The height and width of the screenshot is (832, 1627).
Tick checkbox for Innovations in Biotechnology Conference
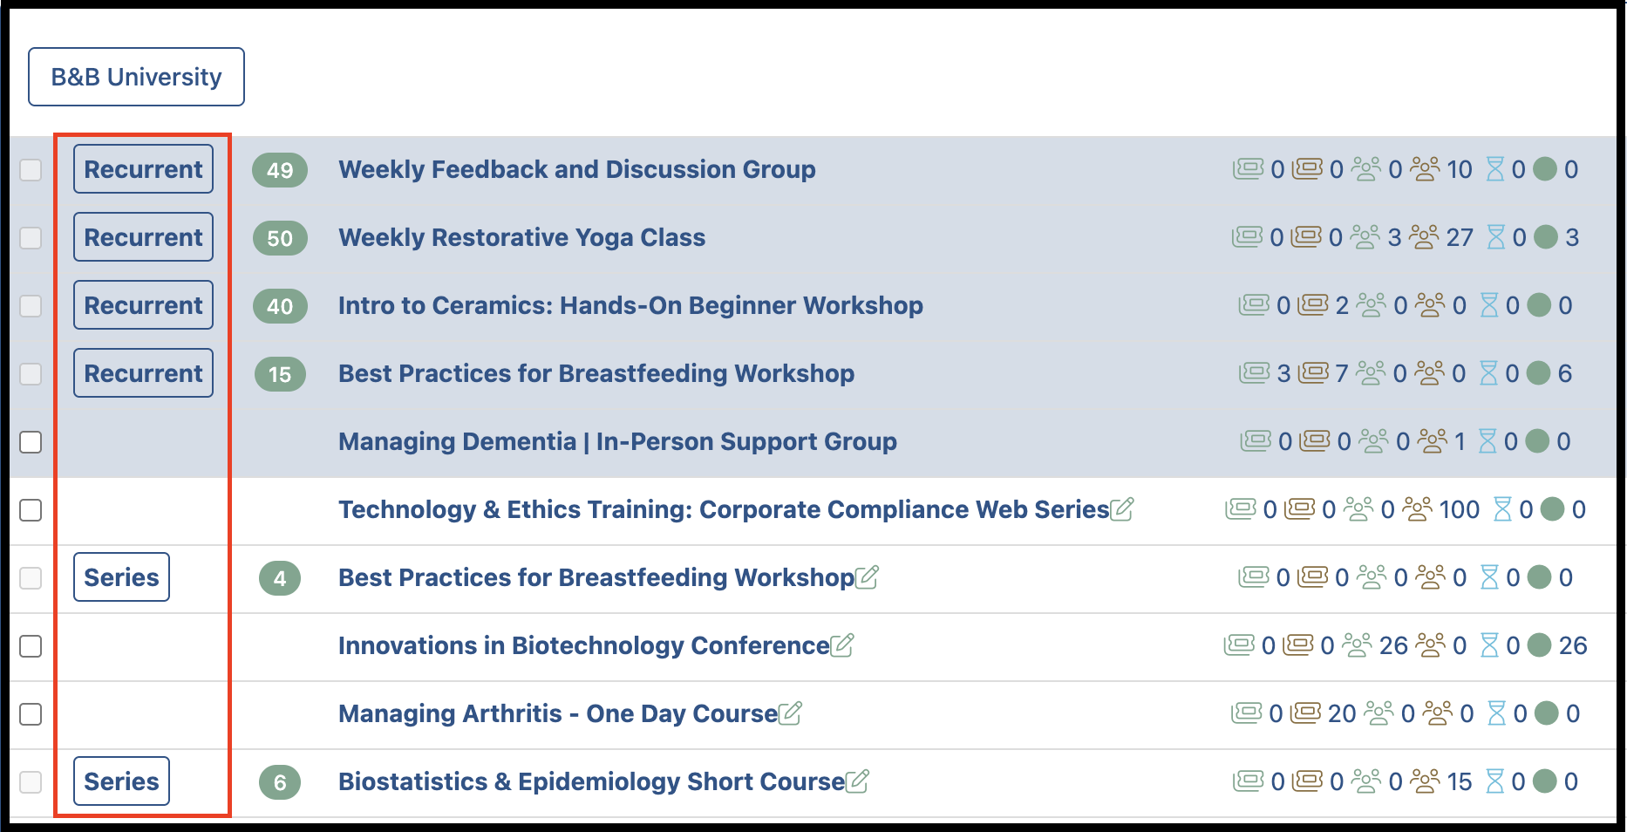click(31, 646)
